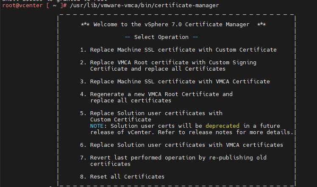Viewport: 317px width, 187px height.
Task: Click option 3 'Replace Machine SSL certificate with VMCA Certificate'
Action: click(x=175, y=82)
